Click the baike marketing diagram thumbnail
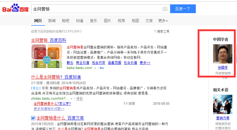237x130 pixels. click(x=47, y=56)
